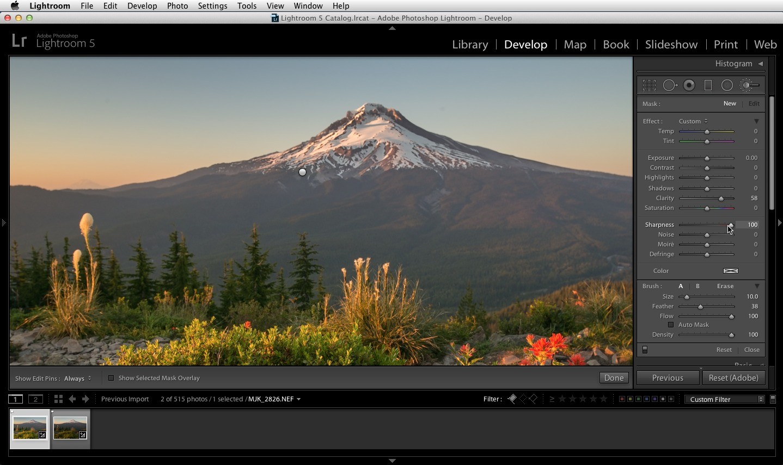Click the Reset (Adobe) button

(733, 378)
